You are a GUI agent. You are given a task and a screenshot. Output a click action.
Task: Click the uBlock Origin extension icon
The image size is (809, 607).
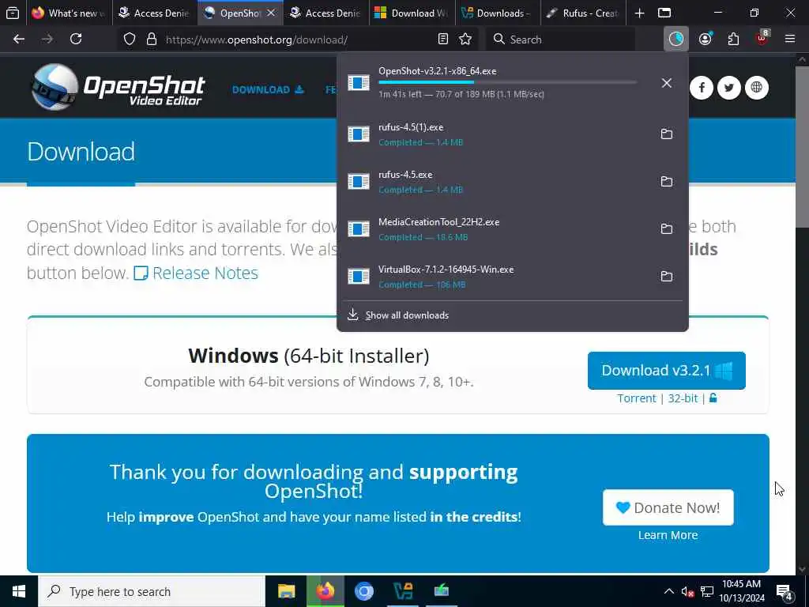762,40
